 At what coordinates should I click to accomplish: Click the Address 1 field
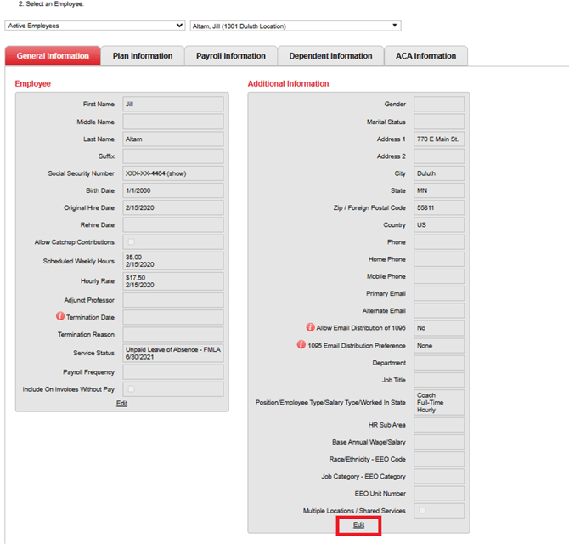coord(439,139)
